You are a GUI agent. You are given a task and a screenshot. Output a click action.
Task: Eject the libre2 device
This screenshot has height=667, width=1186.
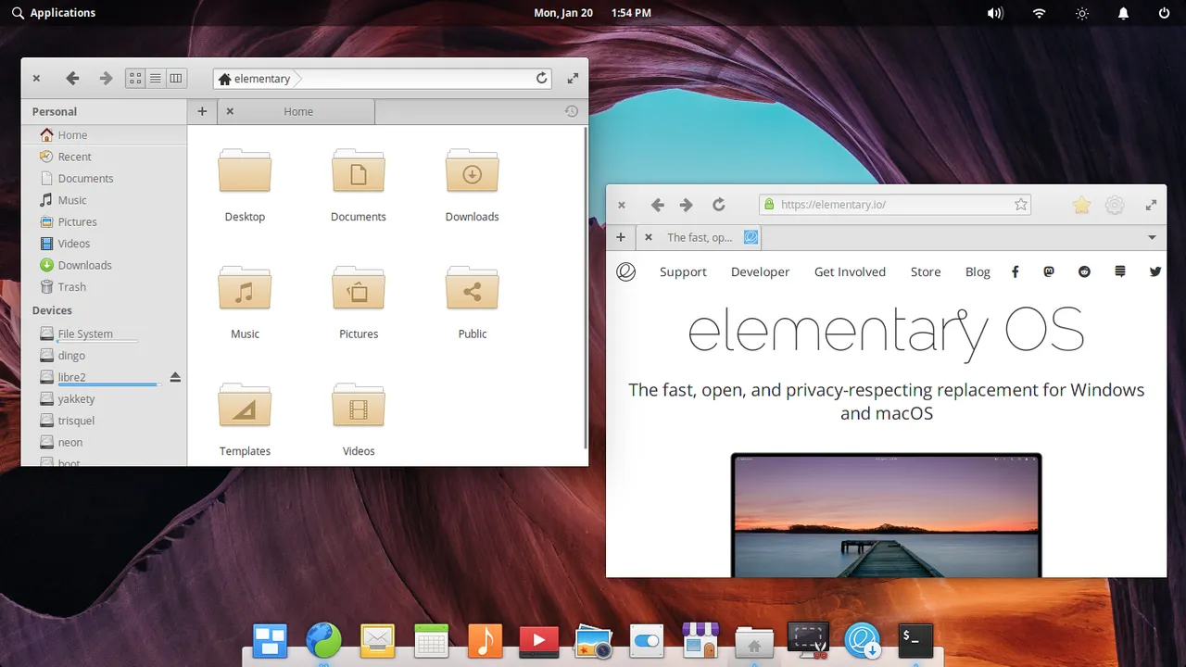pos(175,377)
